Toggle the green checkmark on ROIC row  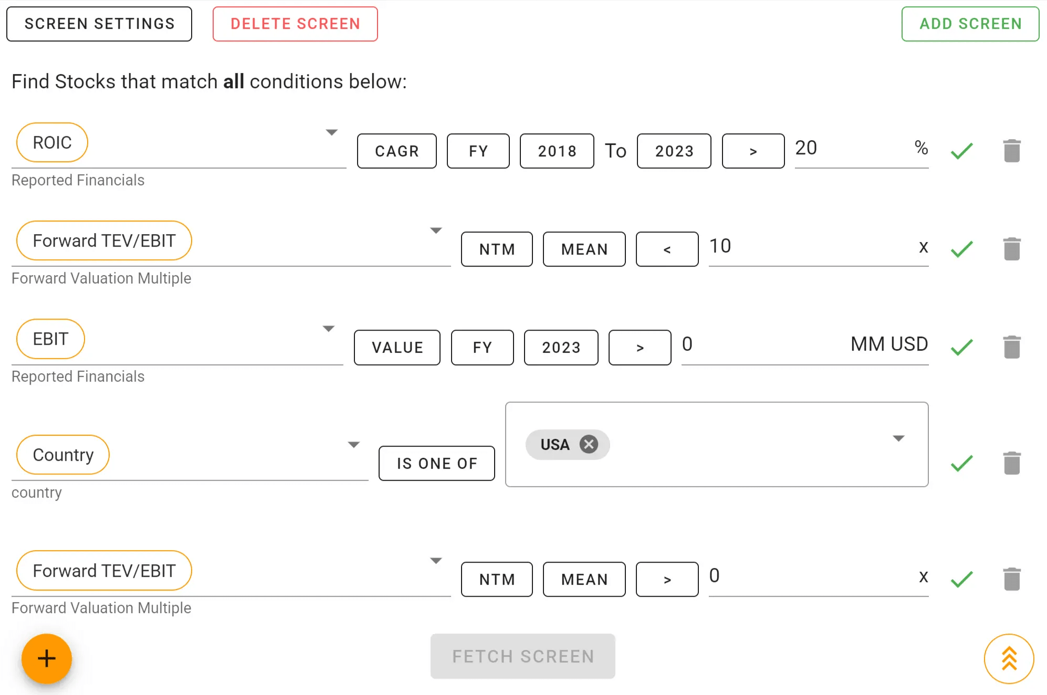[x=961, y=151]
